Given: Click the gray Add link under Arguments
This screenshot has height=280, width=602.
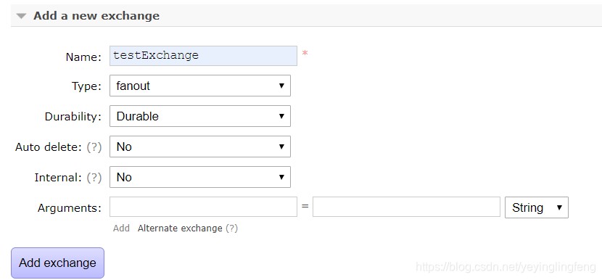Looking at the screenshot, I should coord(121,228).
